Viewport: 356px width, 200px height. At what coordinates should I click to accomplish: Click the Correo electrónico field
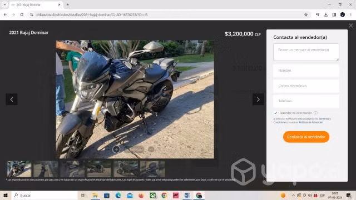[x=306, y=86]
